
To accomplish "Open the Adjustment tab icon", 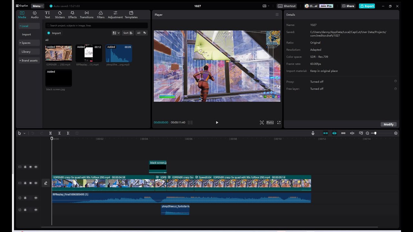I will click(x=115, y=13).
